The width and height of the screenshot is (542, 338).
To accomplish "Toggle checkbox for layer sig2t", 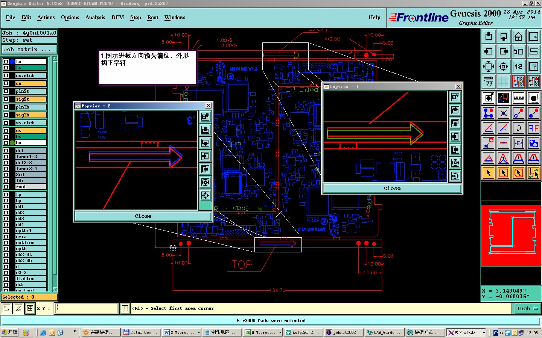I will click(x=6, y=99).
